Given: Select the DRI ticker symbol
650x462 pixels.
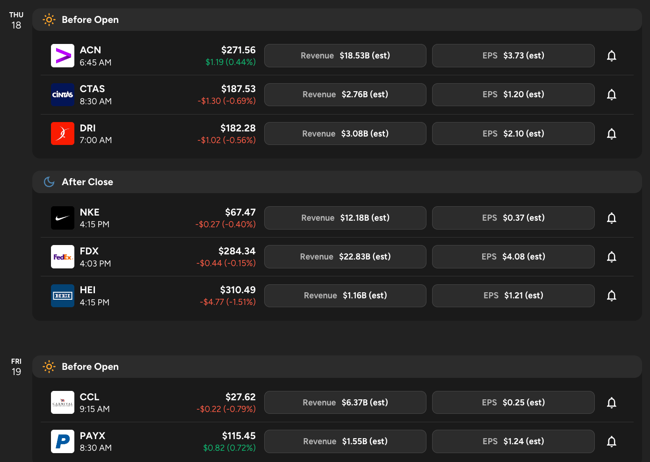Looking at the screenshot, I should (x=87, y=128).
